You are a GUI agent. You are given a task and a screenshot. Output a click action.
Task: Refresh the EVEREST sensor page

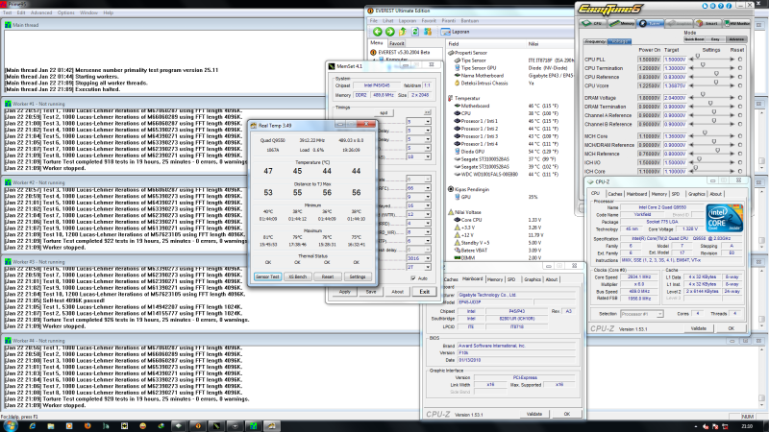415,32
